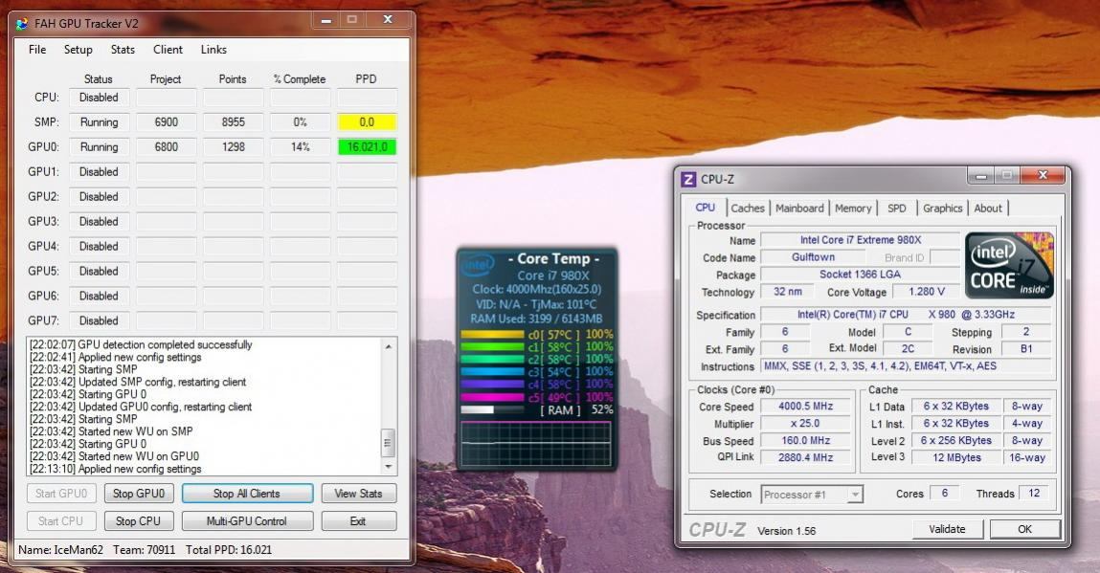The width and height of the screenshot is (1100, 573).
Task: Click the Start GPU0 button
Action: 61,494
